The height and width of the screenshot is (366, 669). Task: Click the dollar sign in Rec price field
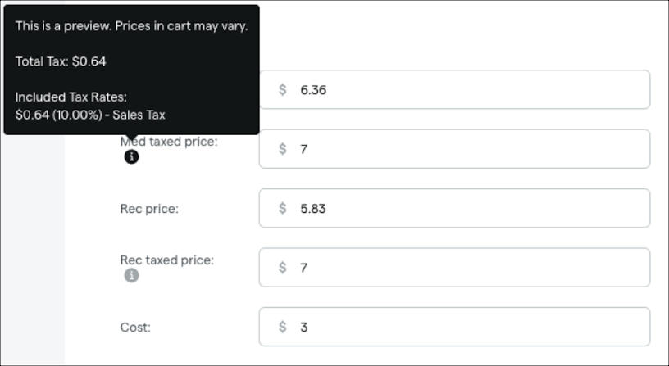(283, 208)
